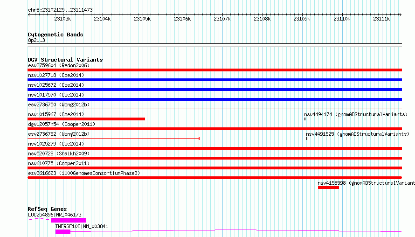Click nsv4494174 (gnomADStructuralVariants) label

pos(356,114)
